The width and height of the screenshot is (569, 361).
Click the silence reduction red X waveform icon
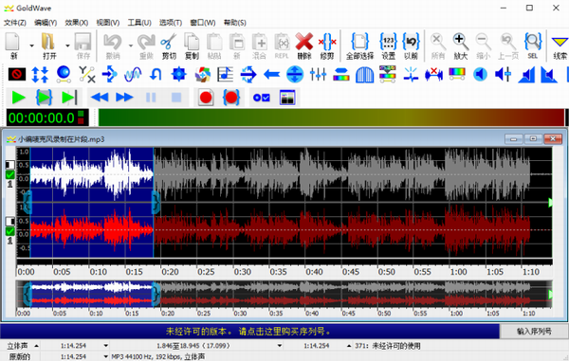(x=433, y=74)
